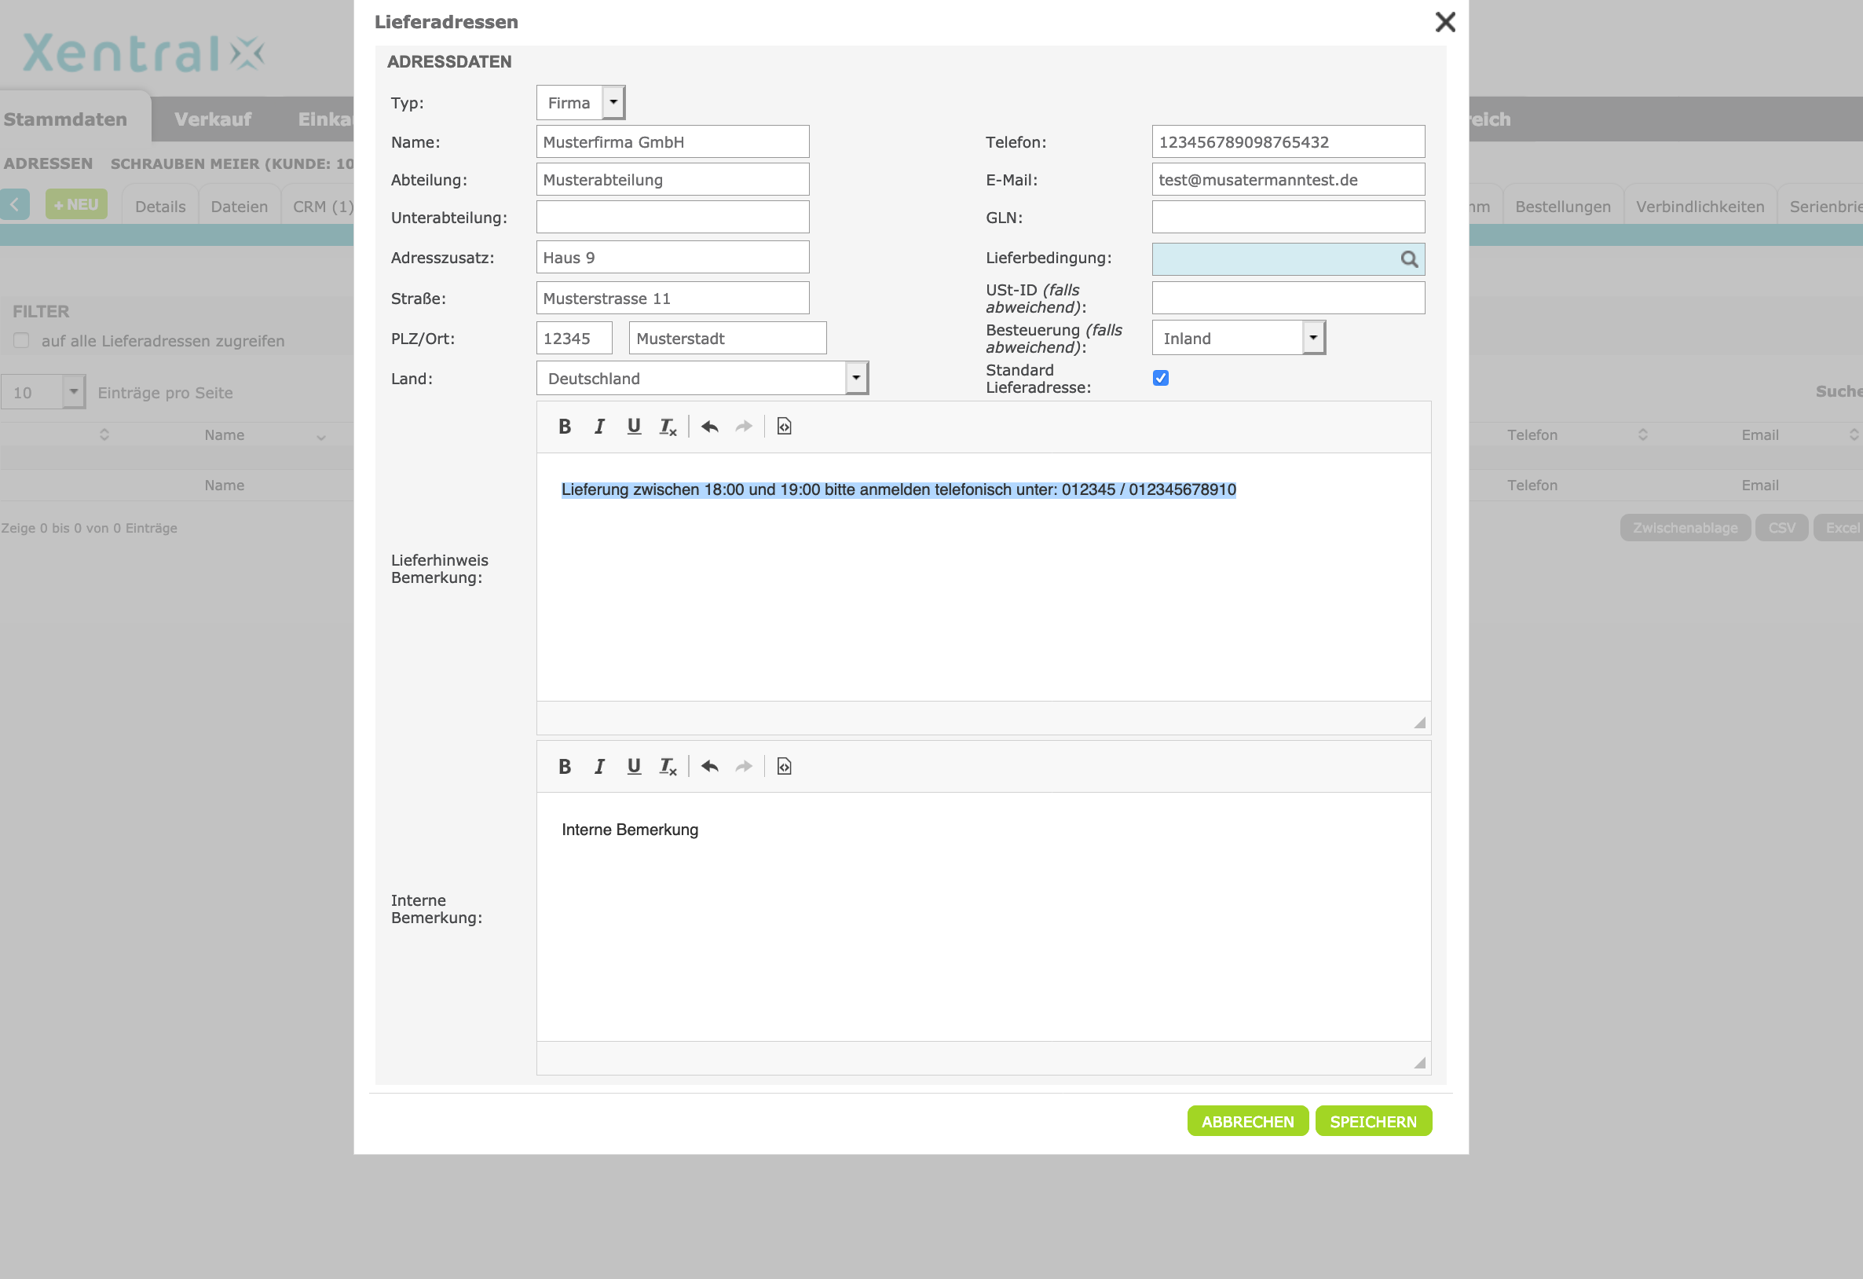Clear formatting in Lieferhinweis editor toolbar
This screenshot has height=1279, width=1863.
click(x=668, y=427)
